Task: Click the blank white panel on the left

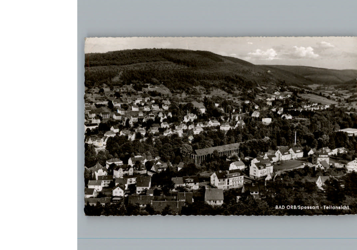Action: pos(38,125)
